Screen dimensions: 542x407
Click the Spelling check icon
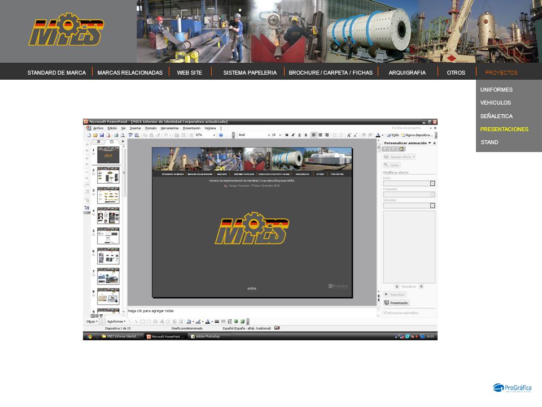(x=130, y=135)
